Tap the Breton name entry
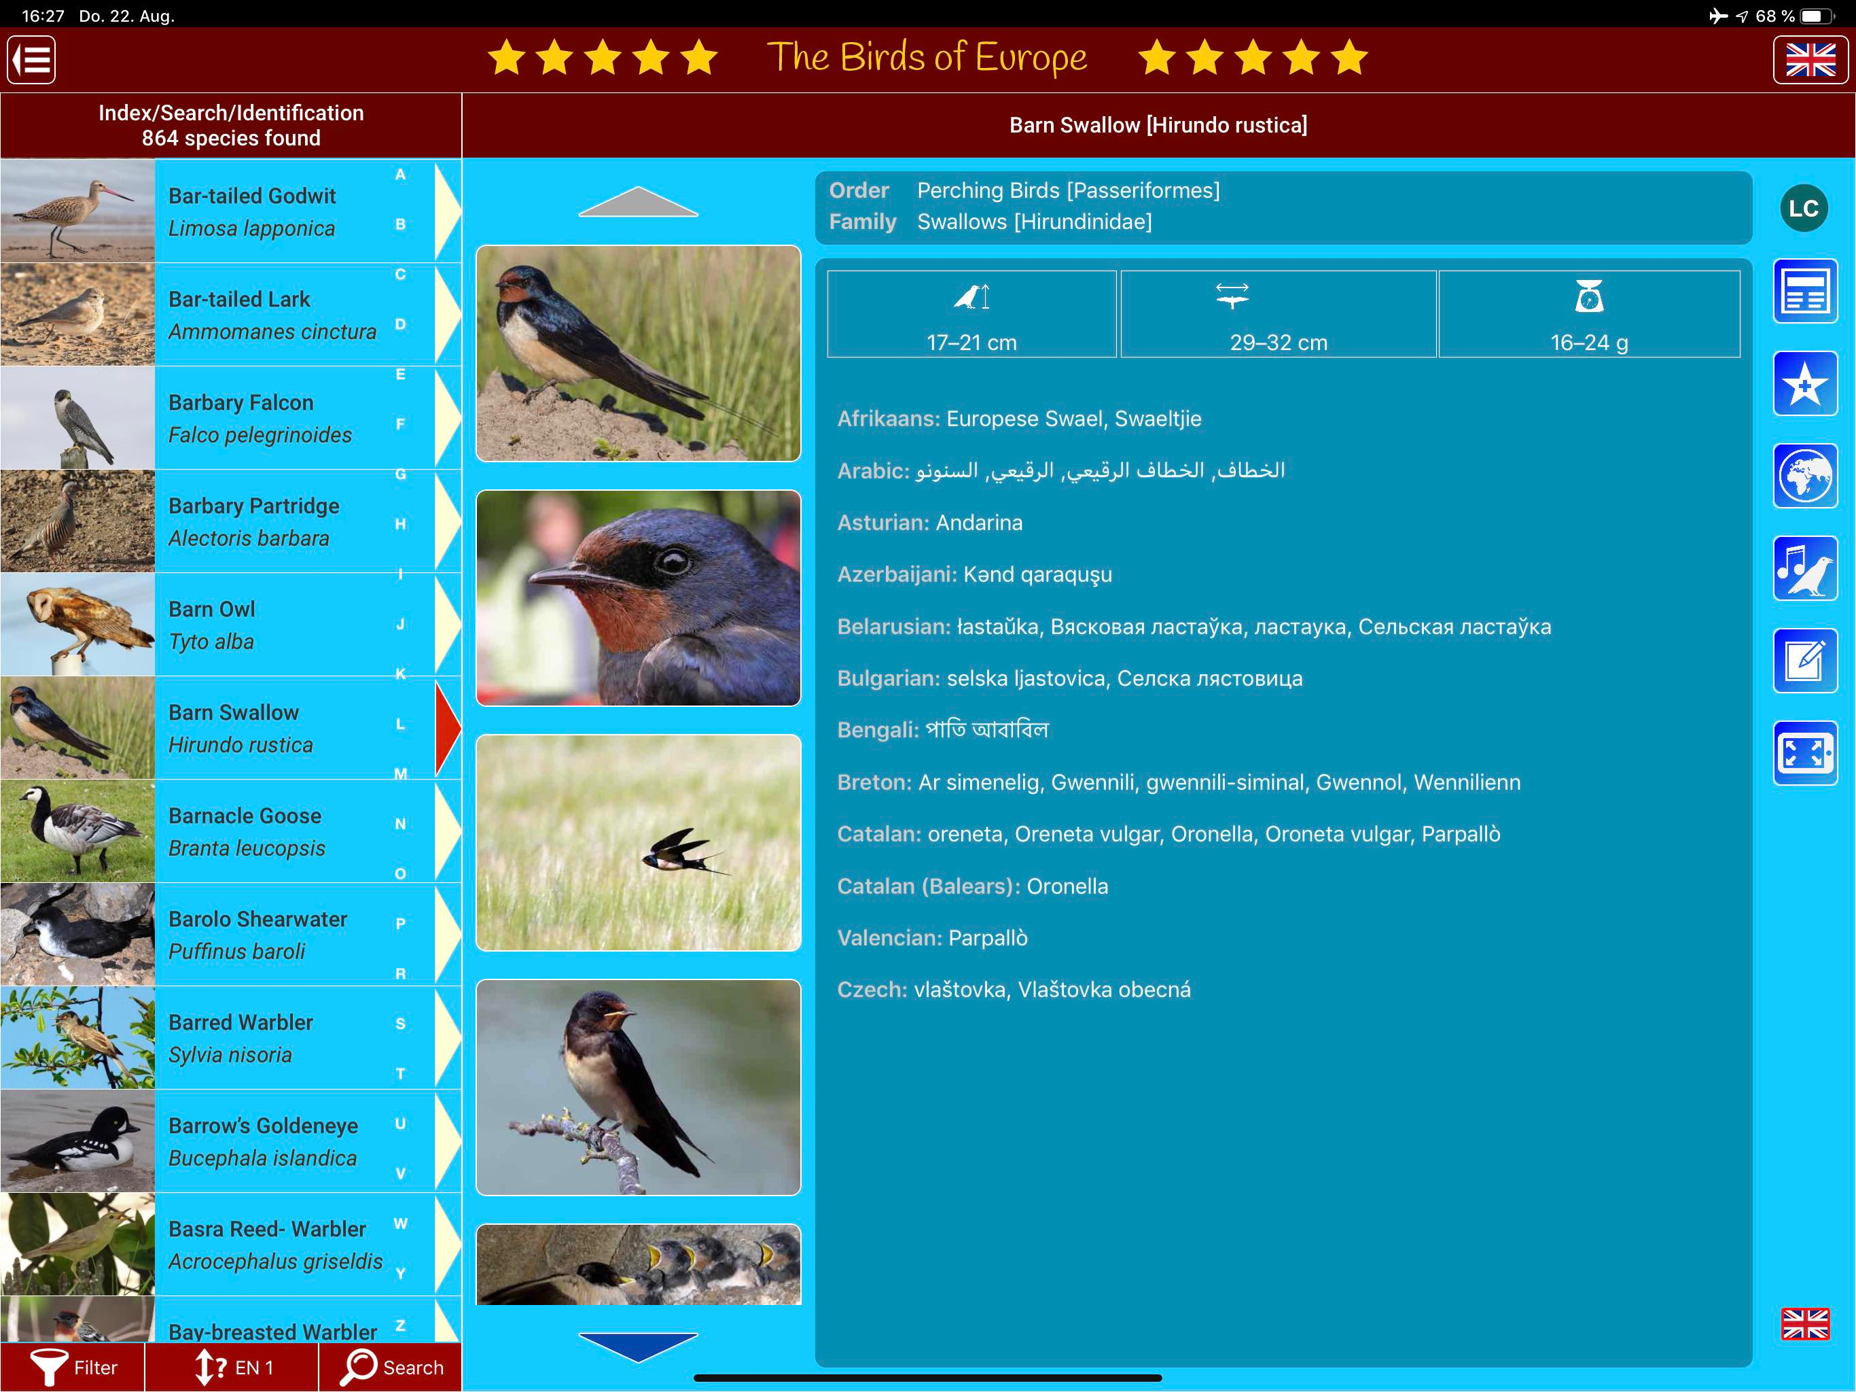Image resolution: width=1856 pixels, height=1392 pixels. point(1179,782)
